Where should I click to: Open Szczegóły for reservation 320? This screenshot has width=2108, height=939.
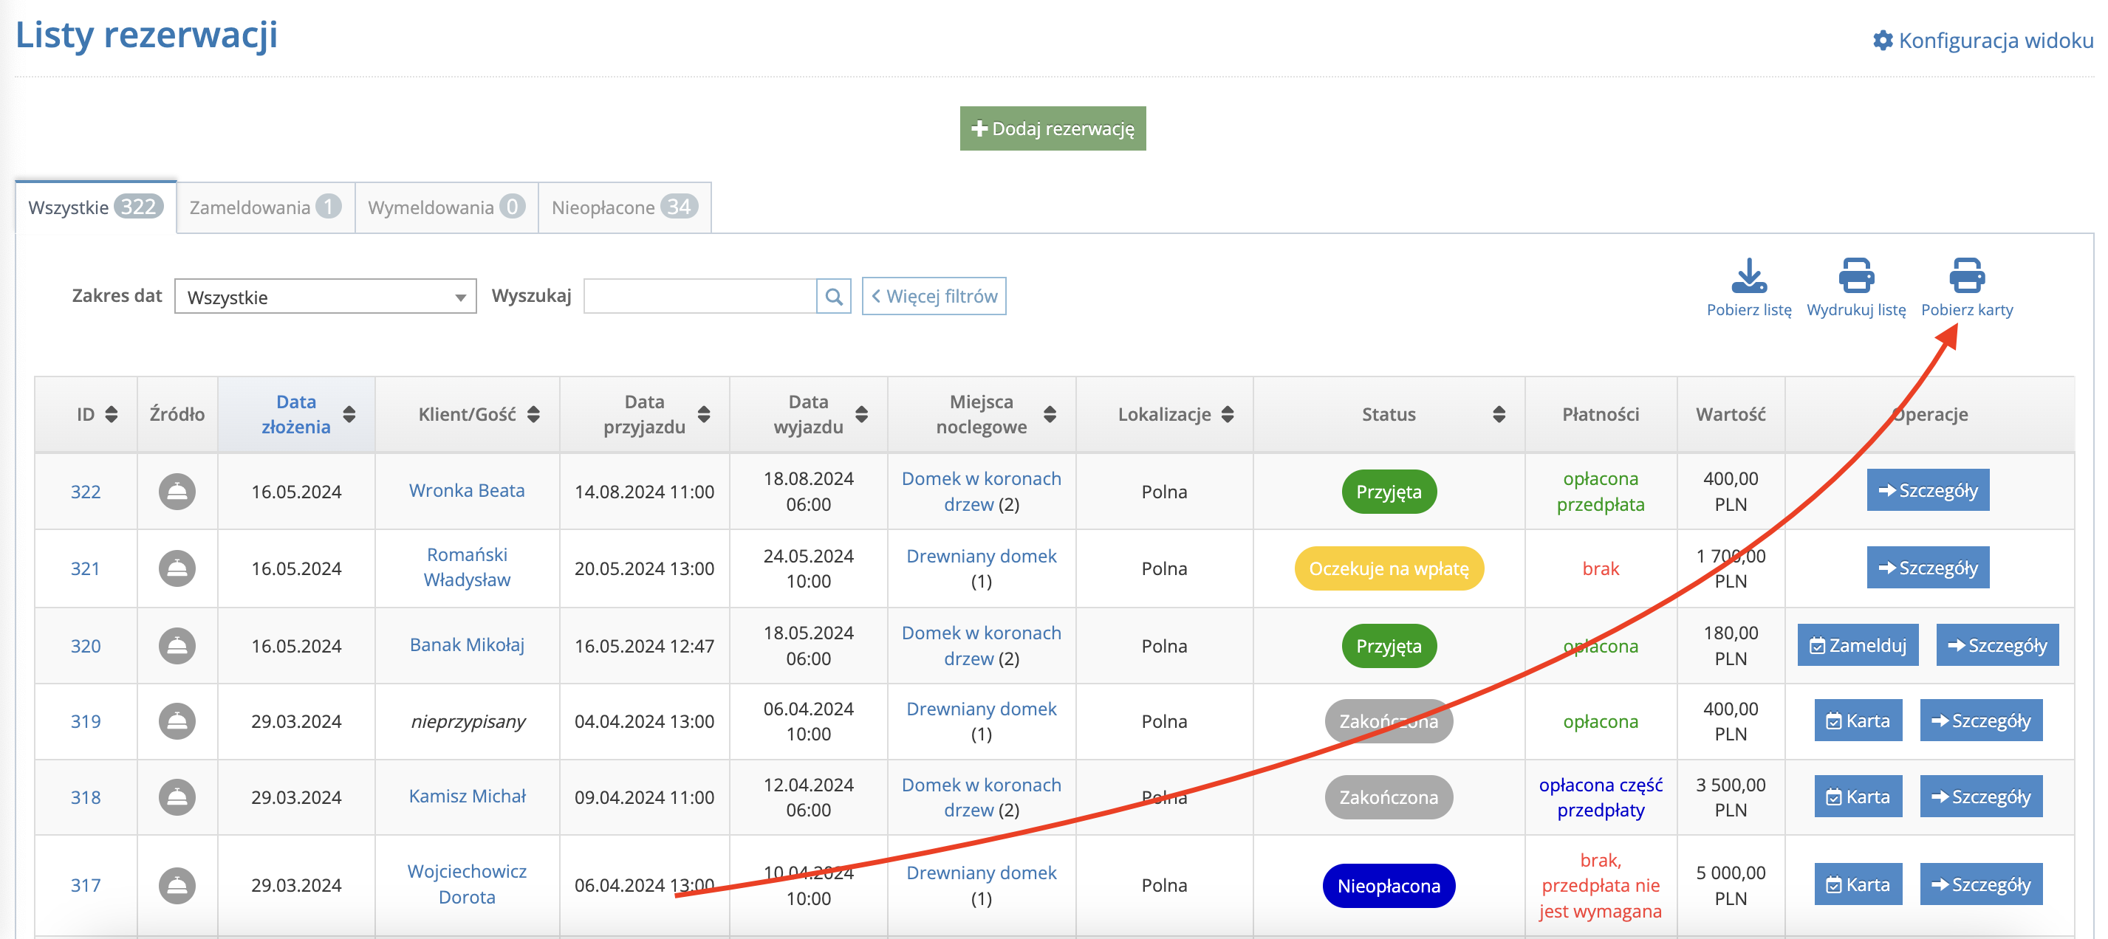point(1997,645)
